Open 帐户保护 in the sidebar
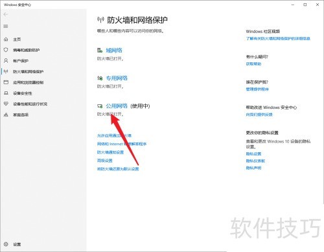324x252 pixels. coord(21,61)
